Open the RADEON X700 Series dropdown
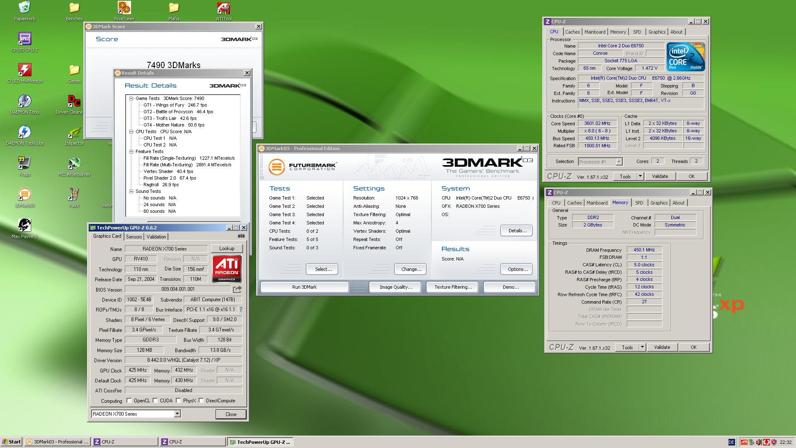This screenshot has width=796, height=448. coord(177,414)
